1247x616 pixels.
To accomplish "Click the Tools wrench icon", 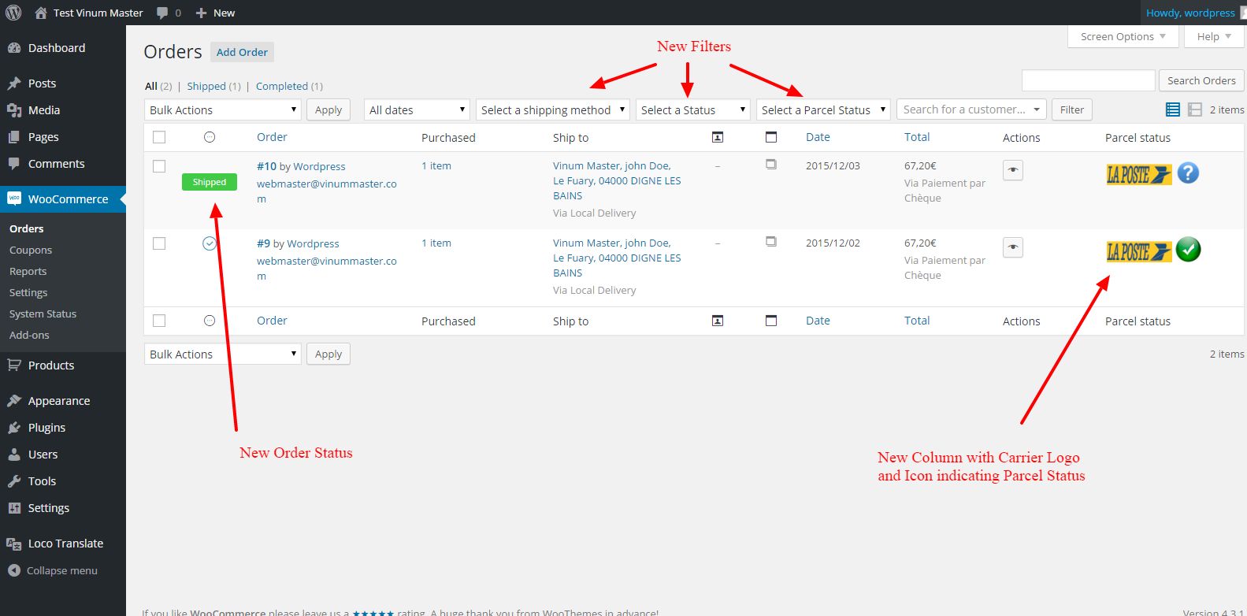I will click(14, 481).
